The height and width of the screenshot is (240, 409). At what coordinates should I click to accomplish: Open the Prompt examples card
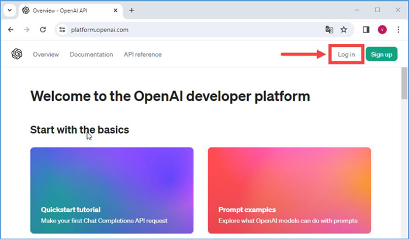[x=290, y=190]
